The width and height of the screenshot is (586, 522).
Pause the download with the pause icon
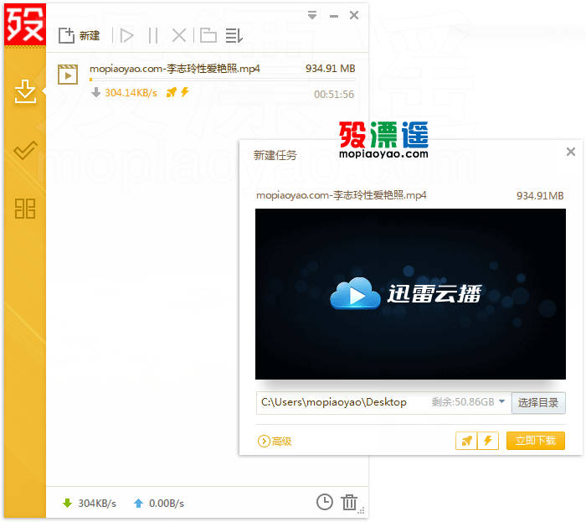point(153,36)
